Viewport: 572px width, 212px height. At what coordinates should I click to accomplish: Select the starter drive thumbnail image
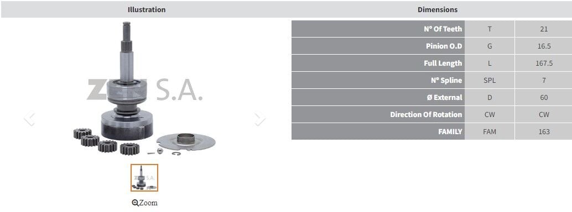coord(144,178)
